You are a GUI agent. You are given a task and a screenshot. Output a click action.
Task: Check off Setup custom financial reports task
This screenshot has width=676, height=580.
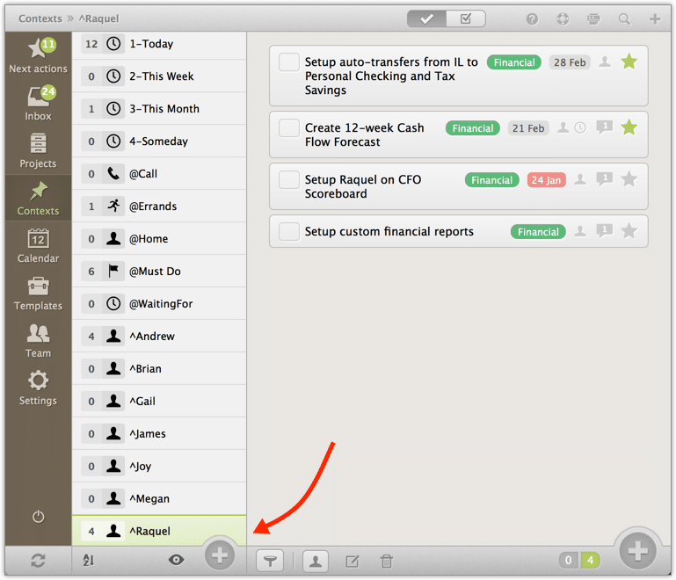289,232
